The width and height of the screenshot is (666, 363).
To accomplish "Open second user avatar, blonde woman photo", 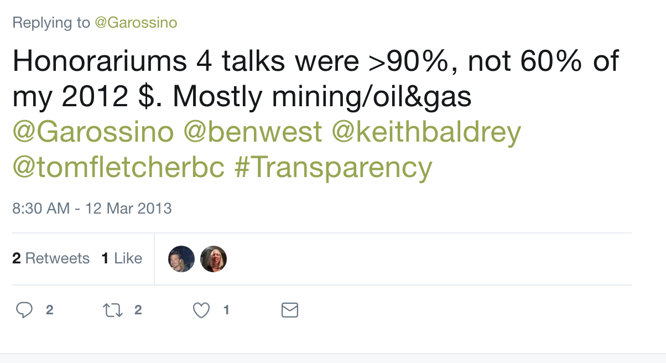I will [x=214, y=259].
